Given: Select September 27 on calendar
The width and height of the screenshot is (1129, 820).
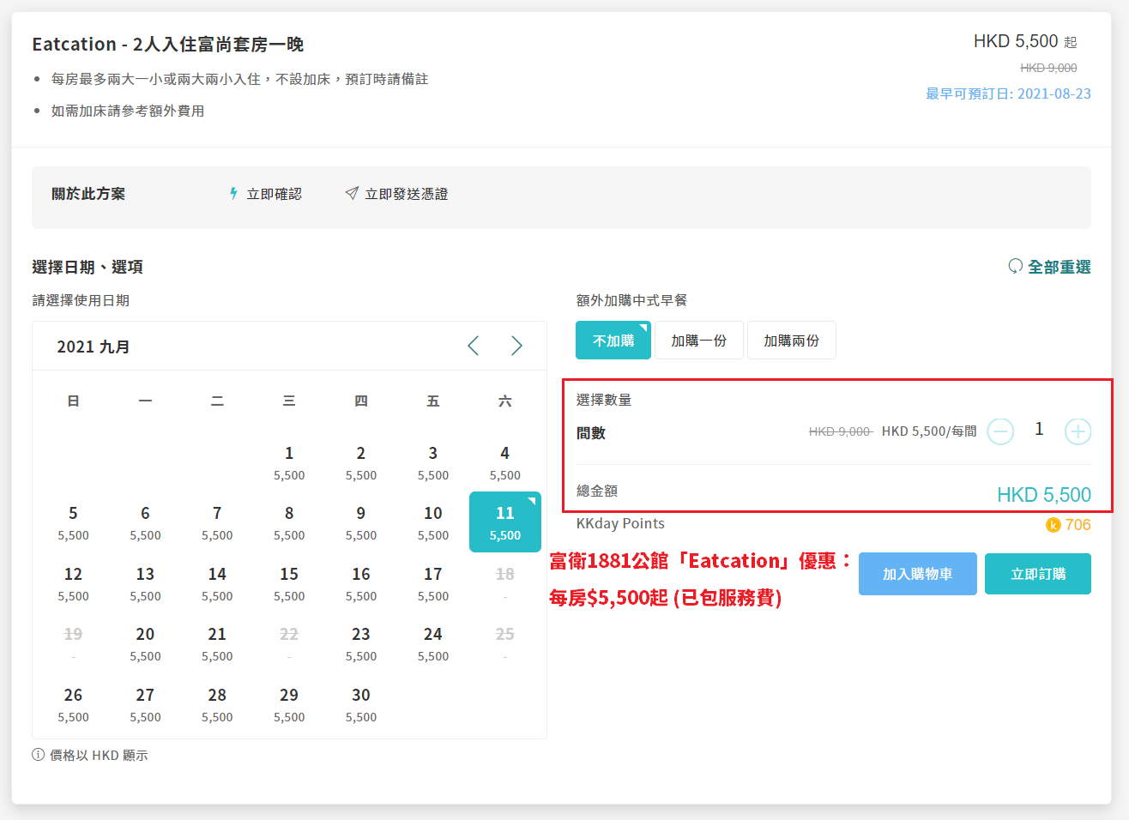Looking at the screenshot, I should (x=145, y=704).
